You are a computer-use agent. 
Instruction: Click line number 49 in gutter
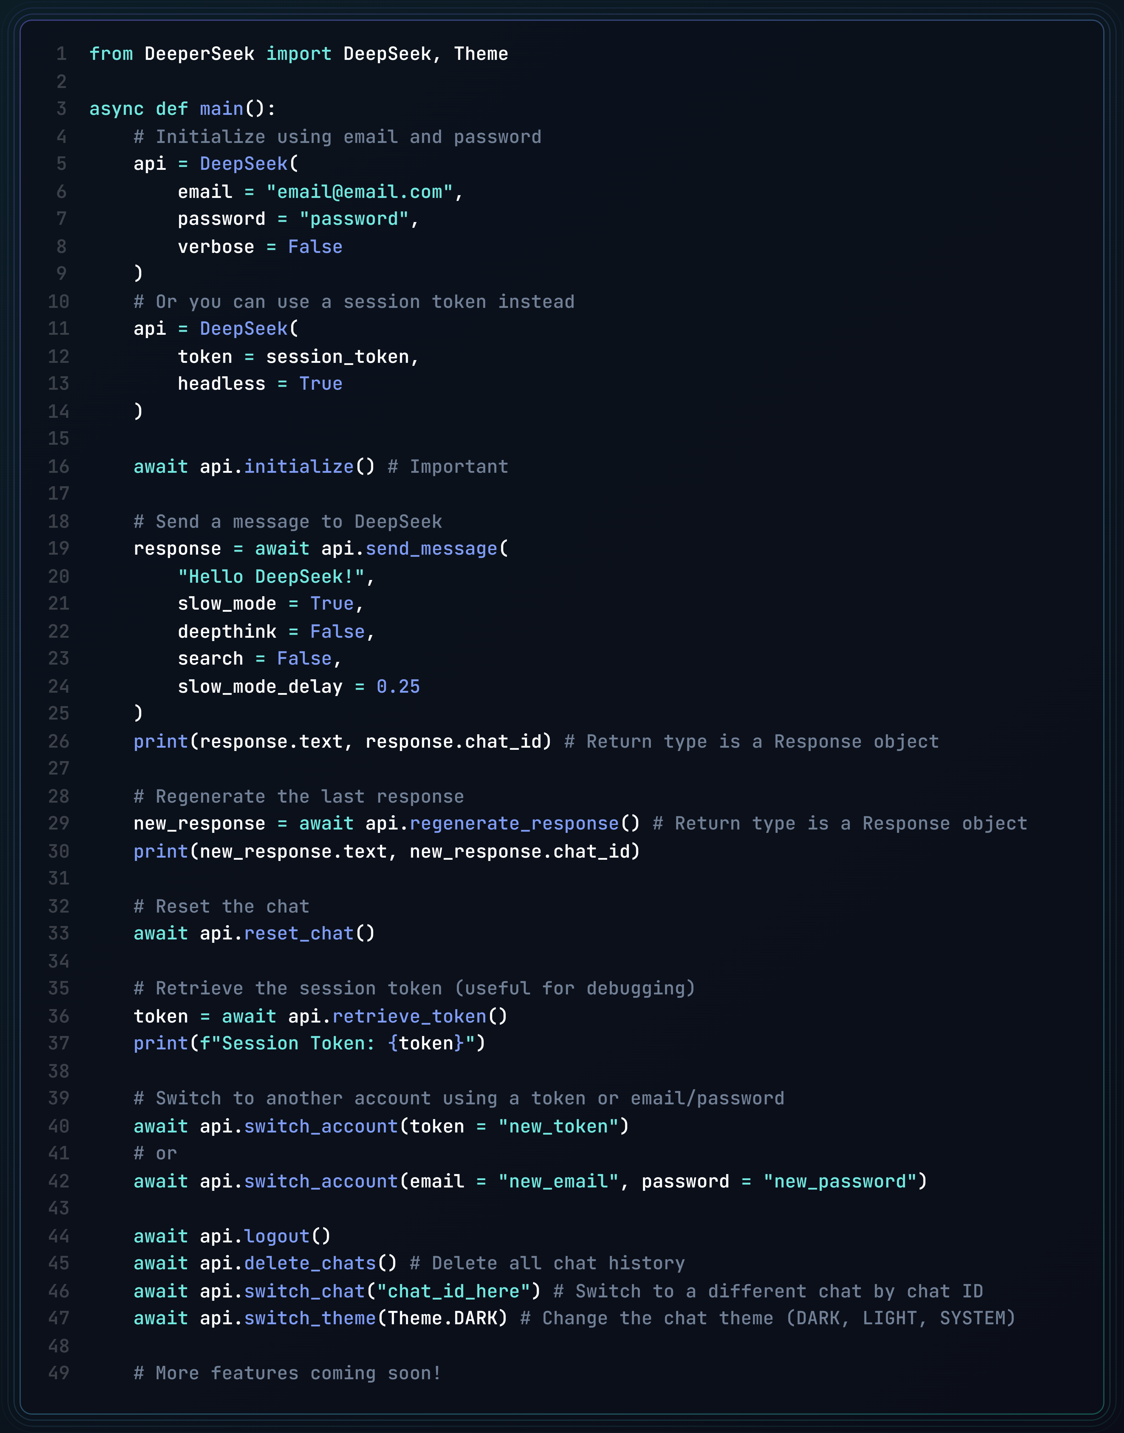59,1373
